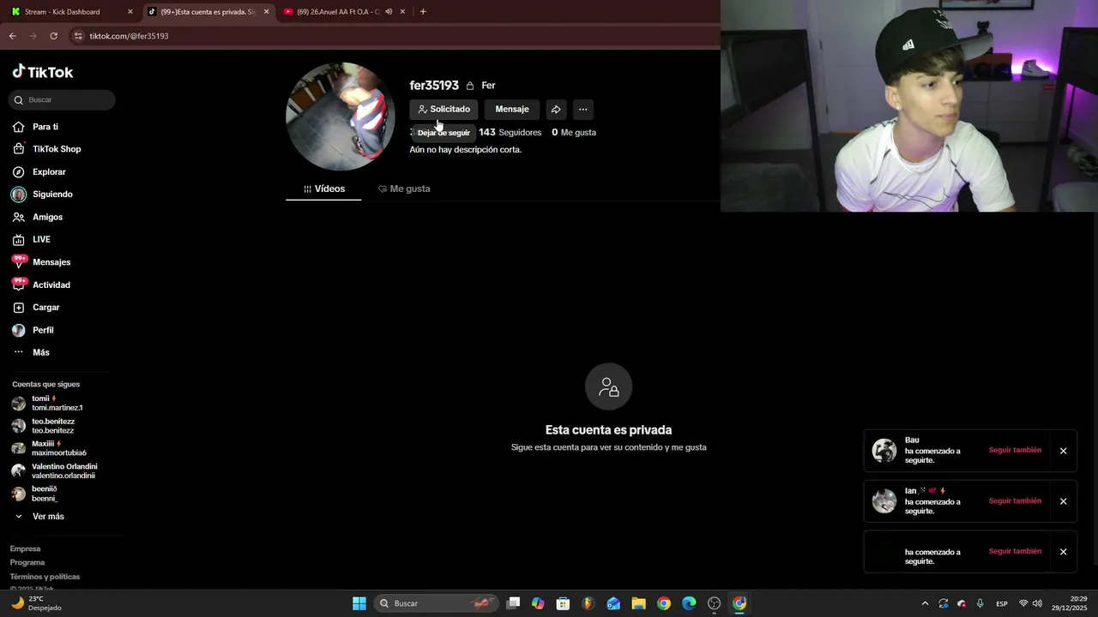The image size is (1098, 617).
Task: Dismiss Ian follow notification
Action: [1063, 501]
